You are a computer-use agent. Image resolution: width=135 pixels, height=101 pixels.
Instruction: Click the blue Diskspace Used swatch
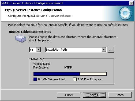[x=35, y=79]
